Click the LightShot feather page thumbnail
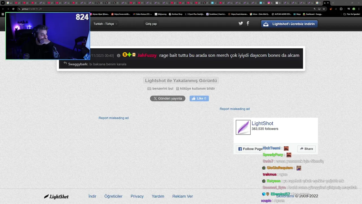The width and height of the screenshot is (362, 204). pos(243,127)
